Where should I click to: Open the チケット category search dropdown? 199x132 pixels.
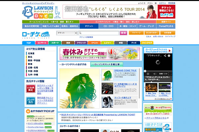click(67, 33)
